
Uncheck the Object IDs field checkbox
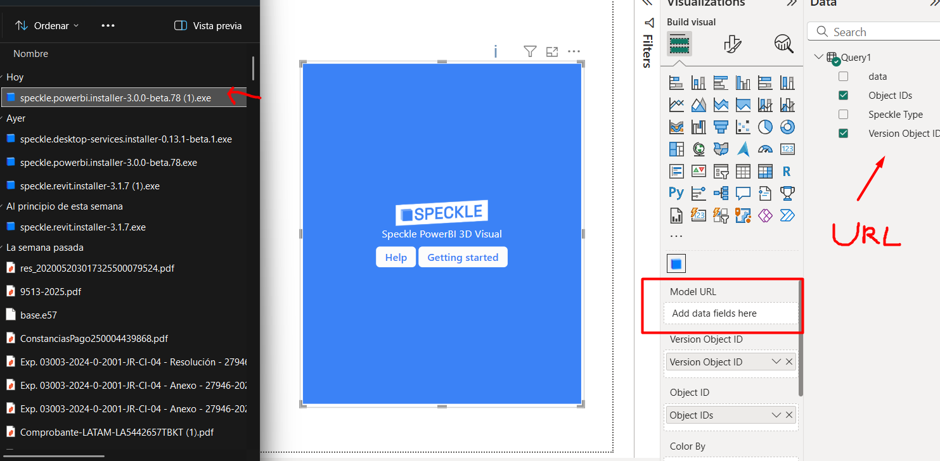(843, 96)
